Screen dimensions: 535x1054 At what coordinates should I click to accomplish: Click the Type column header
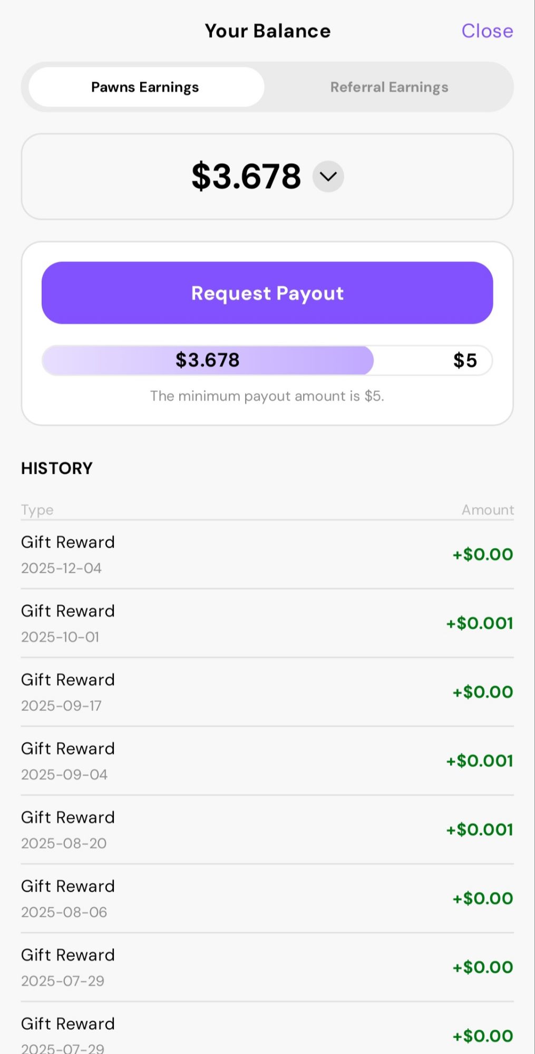(37, 510)
